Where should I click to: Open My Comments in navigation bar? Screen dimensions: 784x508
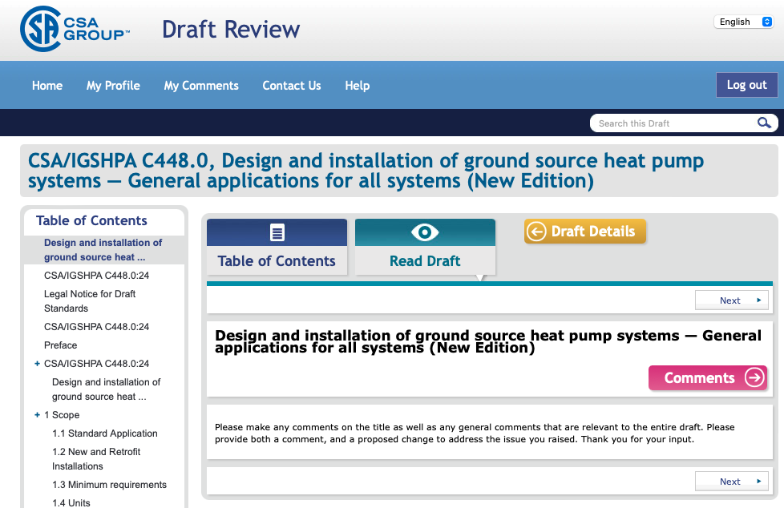(x=201, y=86)
